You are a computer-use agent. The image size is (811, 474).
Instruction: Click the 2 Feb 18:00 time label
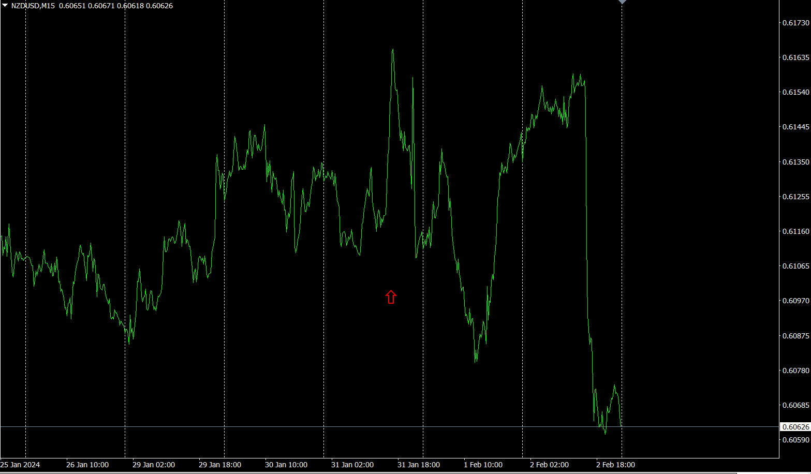[x=615, y=465]
